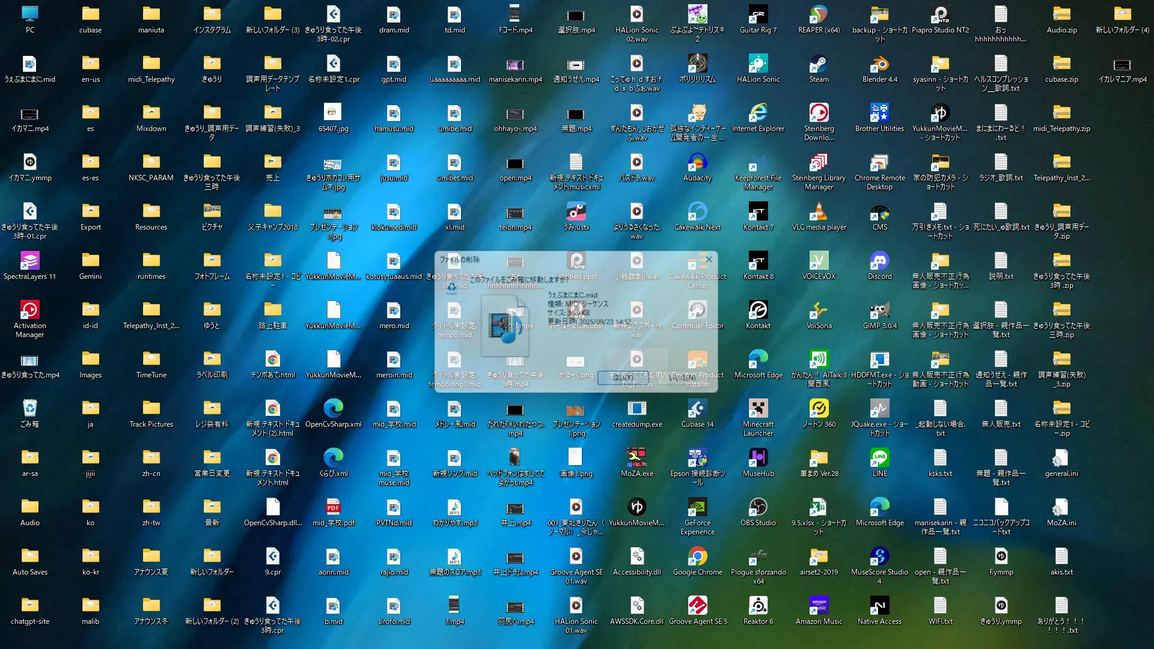Open the Minecraft Launcher icon
This screenshot has height=649, width=1154.
click(x=758, y=409)
